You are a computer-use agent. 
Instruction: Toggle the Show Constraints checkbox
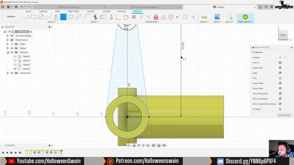click(x=280, y=99)
